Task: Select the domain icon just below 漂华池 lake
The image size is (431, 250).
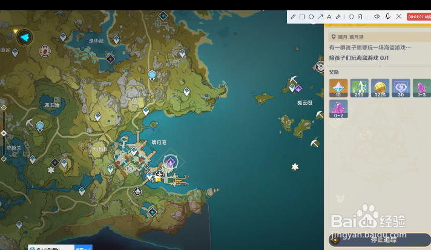Action: (x=110, y=59)
